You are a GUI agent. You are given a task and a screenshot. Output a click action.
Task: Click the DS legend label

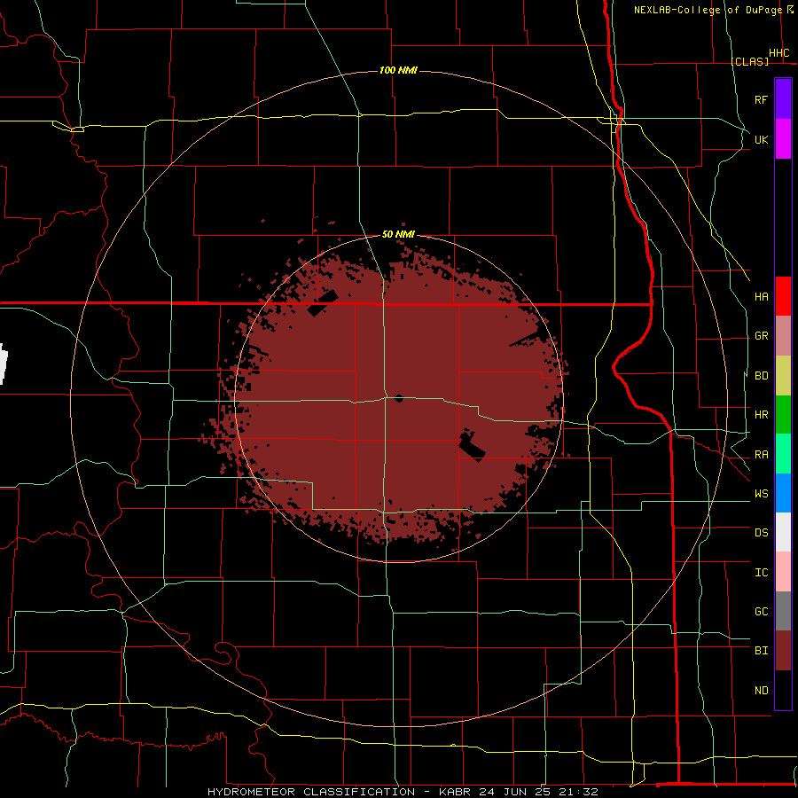(x=761, y=533)
